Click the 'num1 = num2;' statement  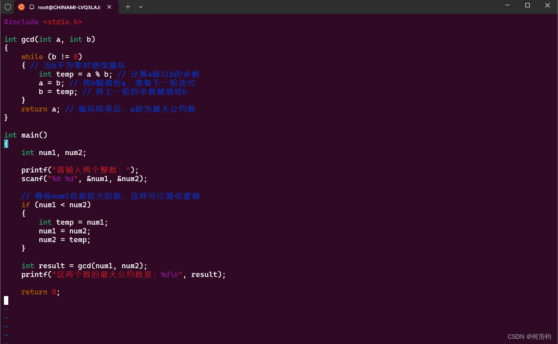(x=65, y=231)
